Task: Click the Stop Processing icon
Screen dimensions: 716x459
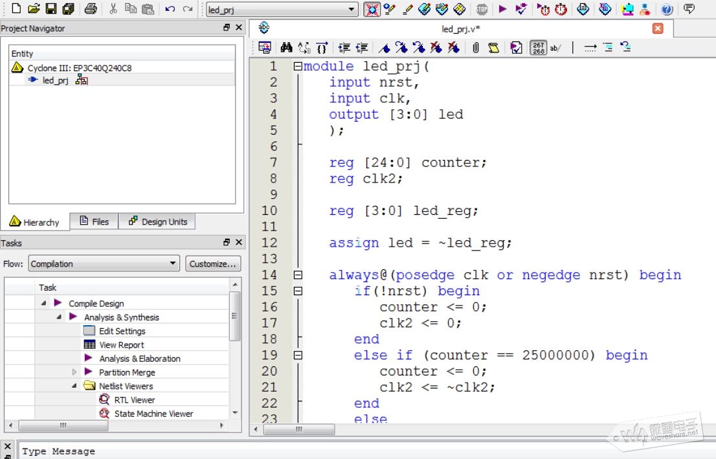Action: tap(481, 8)
